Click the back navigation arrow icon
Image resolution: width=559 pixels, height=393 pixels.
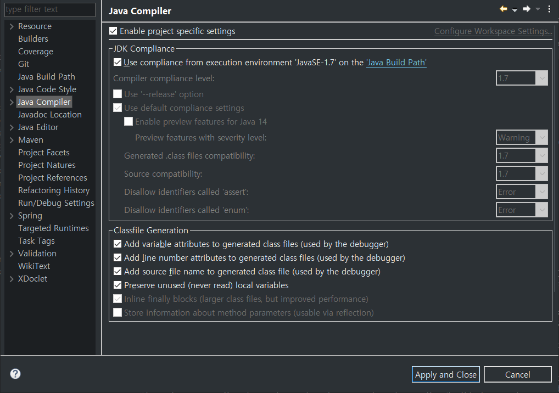[x=504, y=9]
